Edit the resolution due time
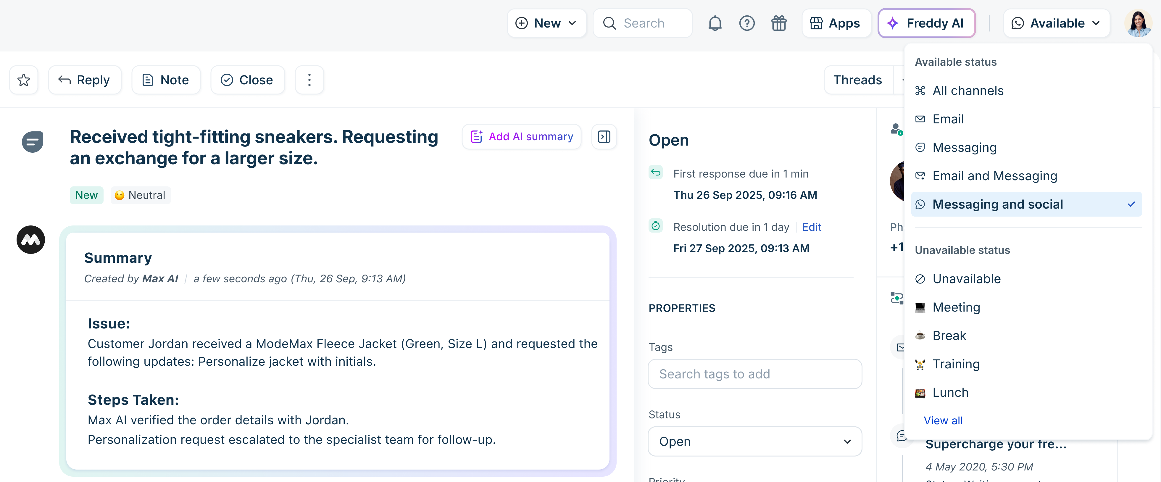 click(x=811, y=227)
